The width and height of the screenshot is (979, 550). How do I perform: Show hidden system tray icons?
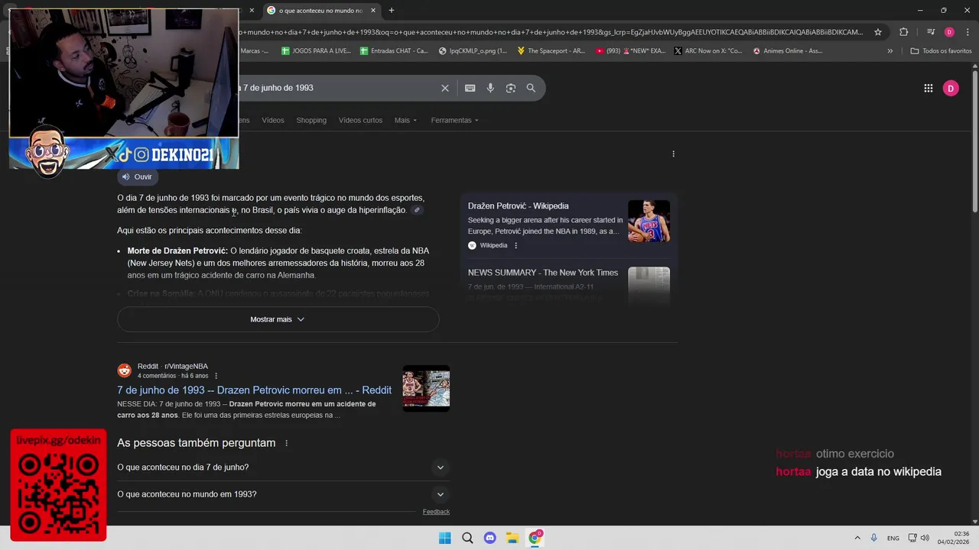pyautogui.click(x=857, y=538)
